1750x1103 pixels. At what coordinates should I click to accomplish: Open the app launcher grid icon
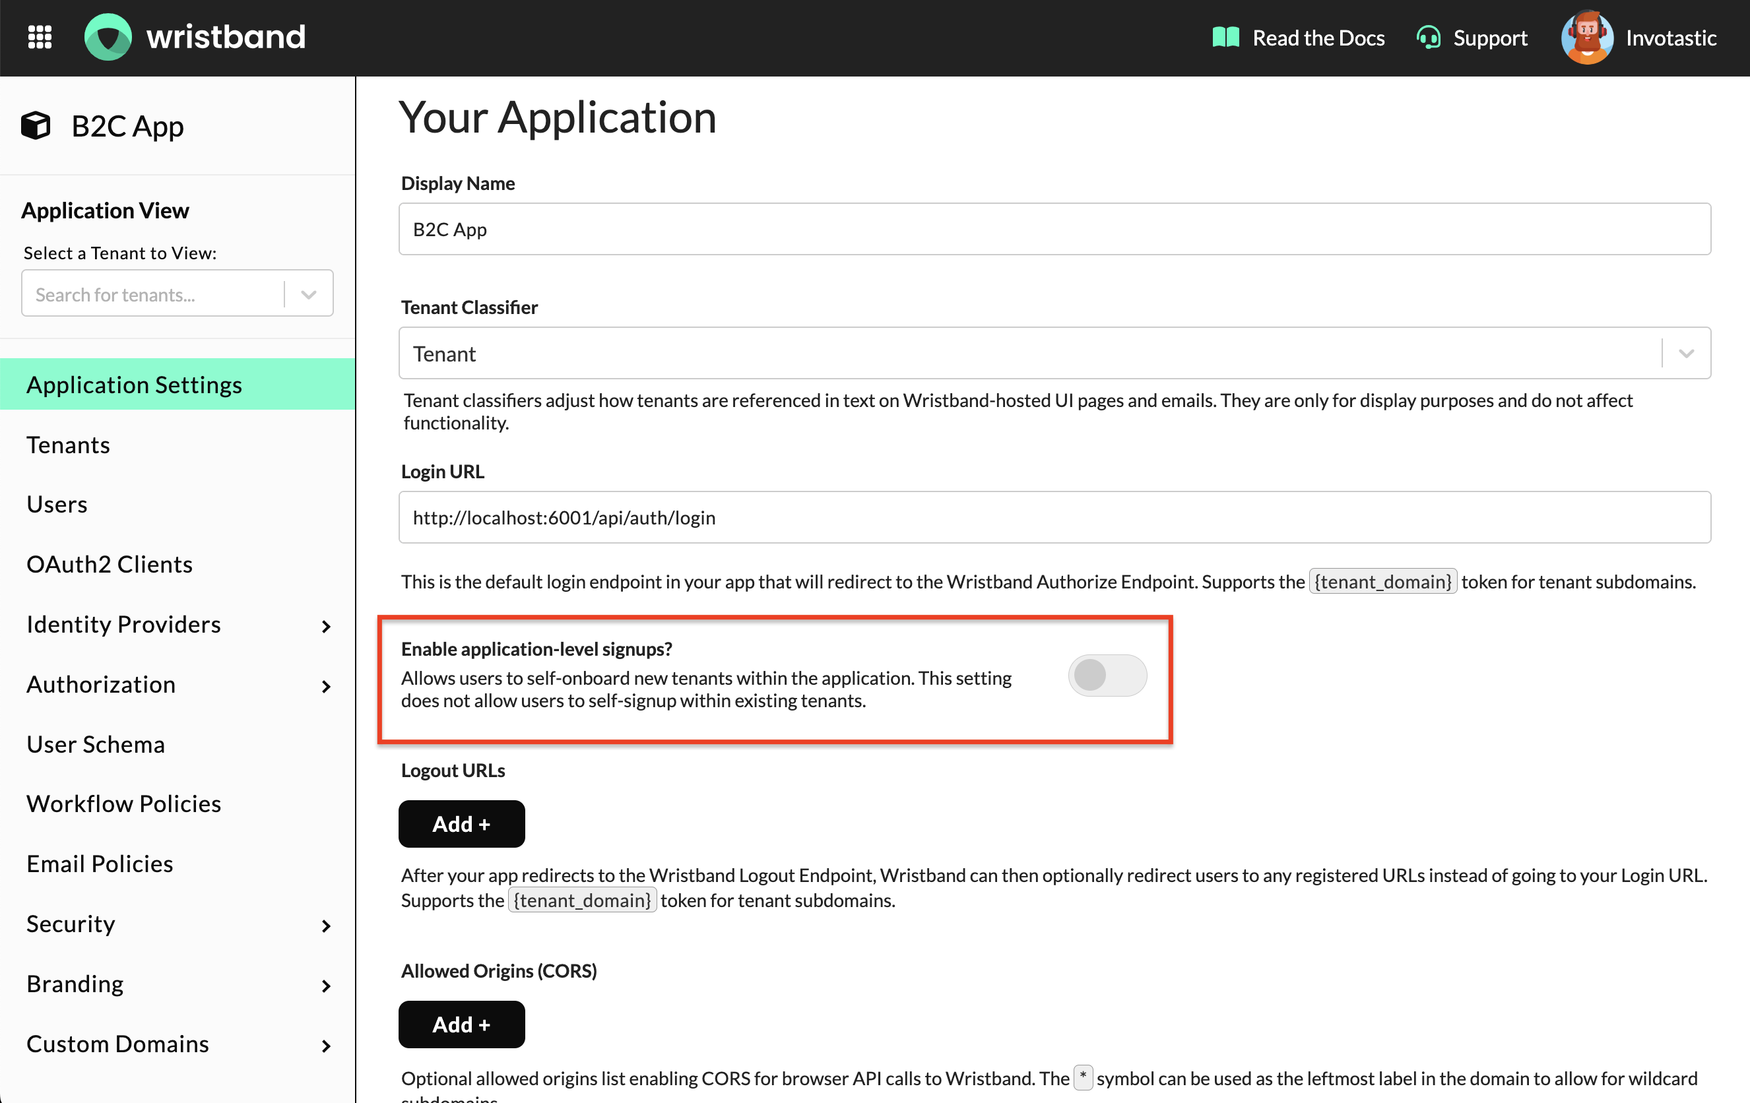pos(39,37)
